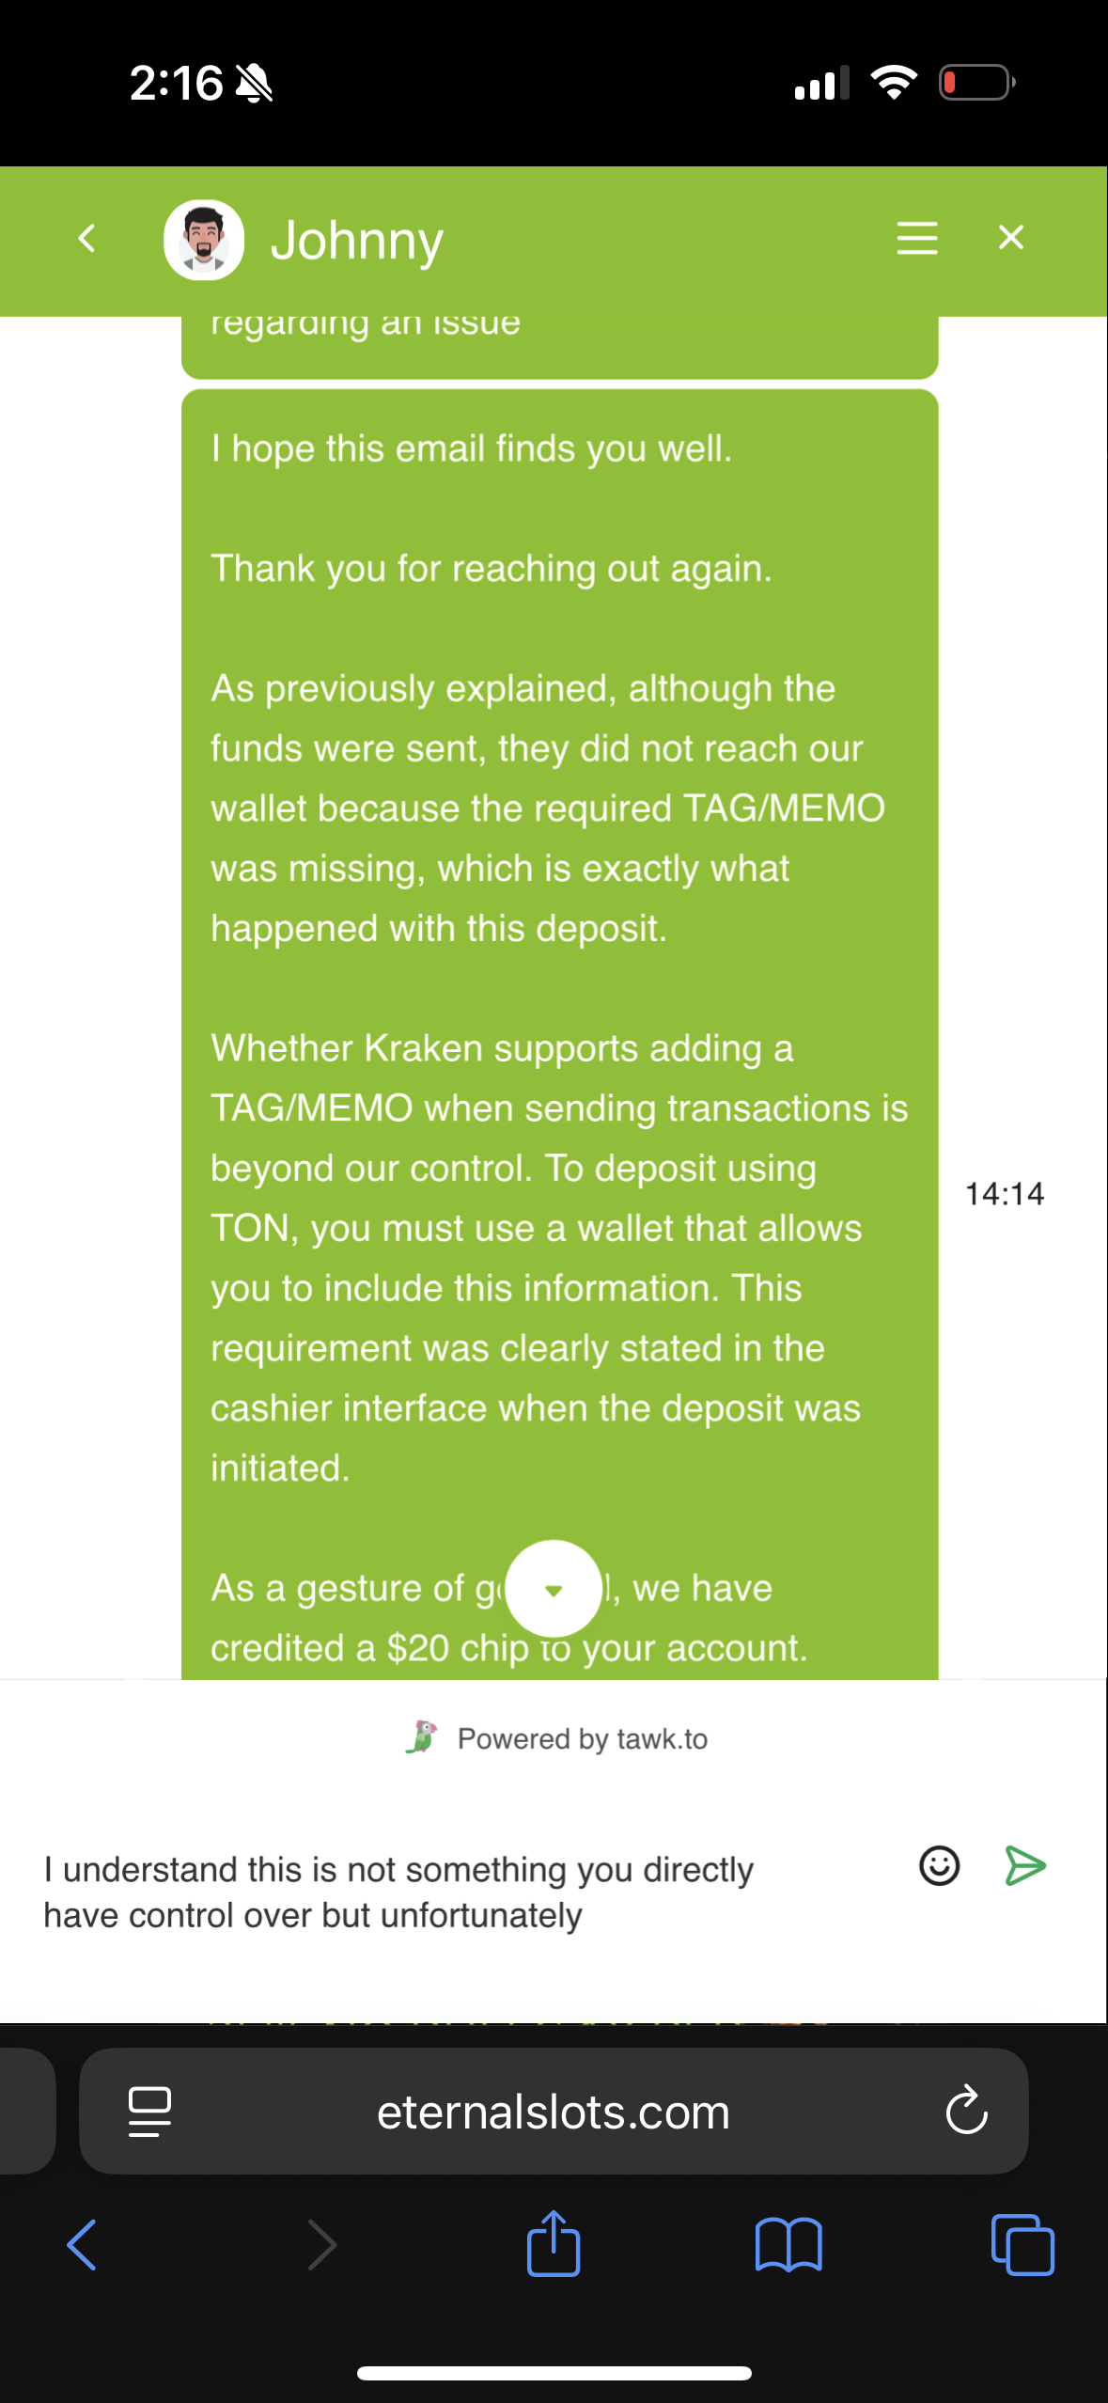The height and width of the screenshot is (2403, 1108).
Task: Tap the Johnny agent name
Action: click(x=357, y=241)
